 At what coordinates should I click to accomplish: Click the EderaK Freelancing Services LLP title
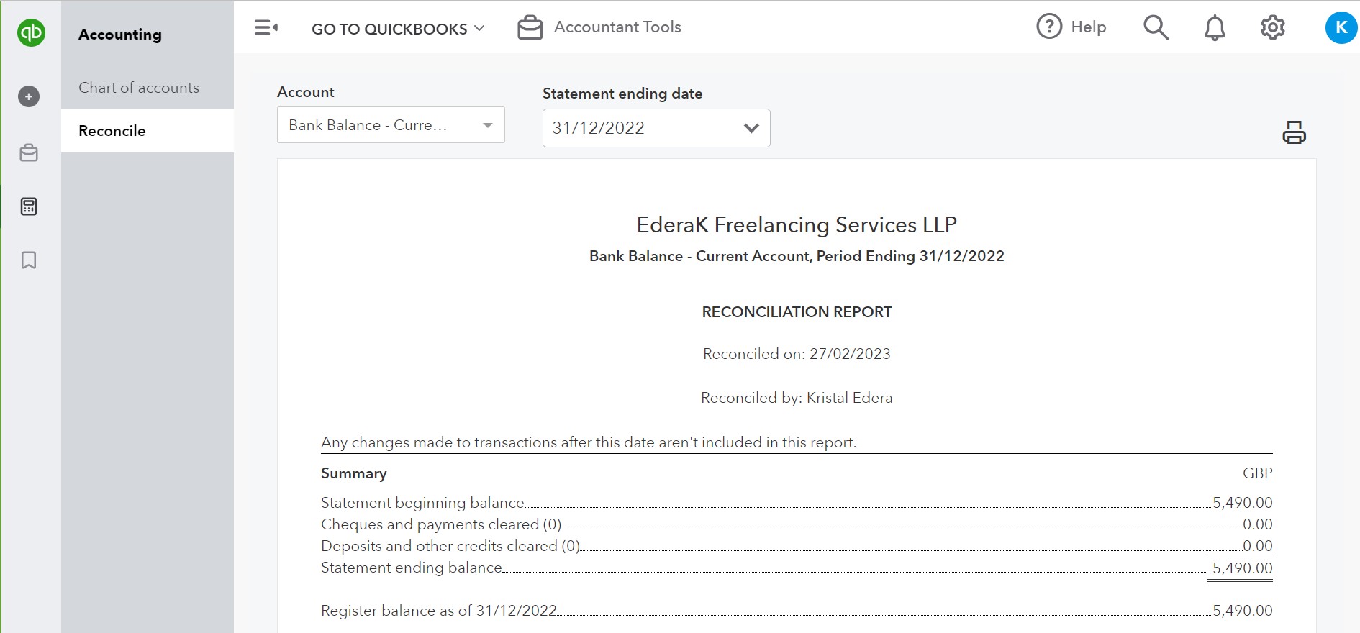click(797, 225)
